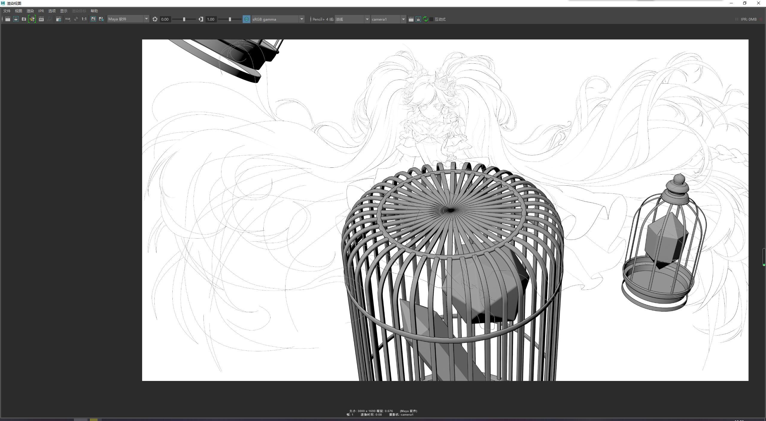
Task: Click the highlighted render sequence icon
Action: tap(32, 19)
